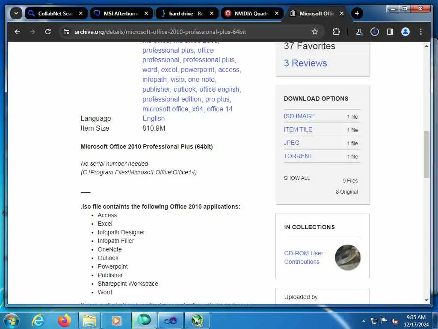Screen dimensions: 438x329
Task: Open the CD-ROM User Contributions collection link
Action: point(304,257)
